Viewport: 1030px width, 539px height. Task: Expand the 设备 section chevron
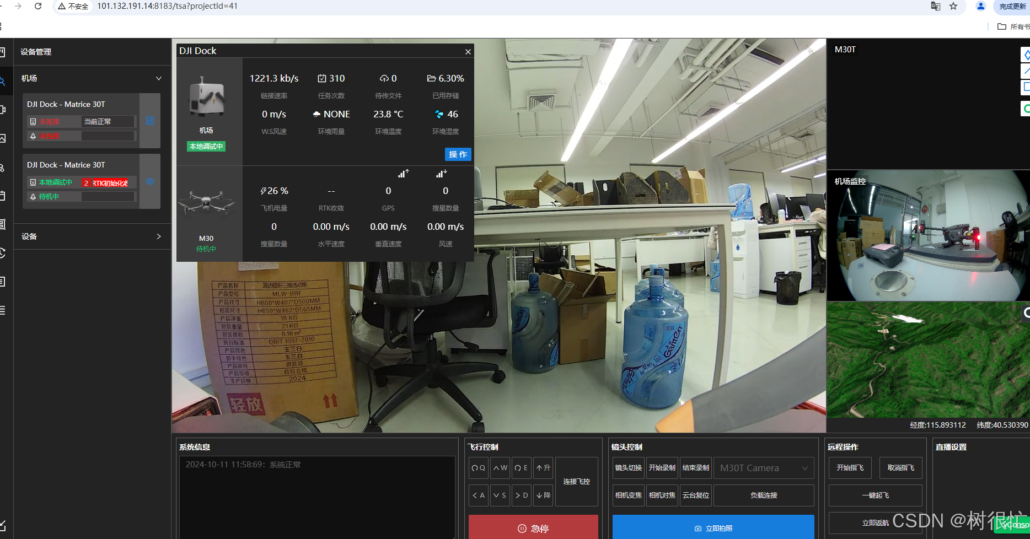(x=159, y=236)
